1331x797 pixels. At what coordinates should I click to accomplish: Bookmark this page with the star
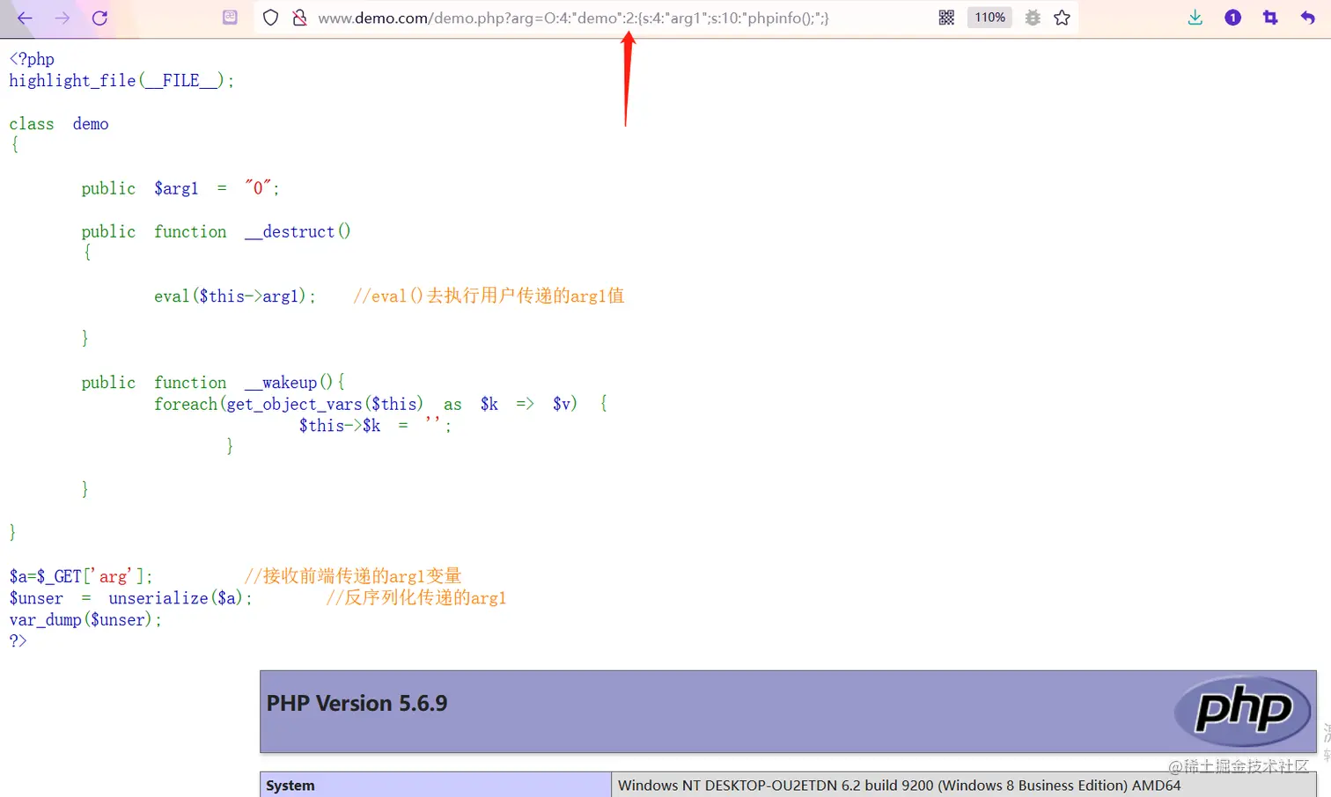1062,18
